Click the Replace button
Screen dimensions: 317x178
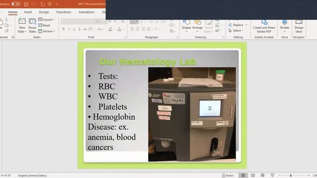[238, 25]
